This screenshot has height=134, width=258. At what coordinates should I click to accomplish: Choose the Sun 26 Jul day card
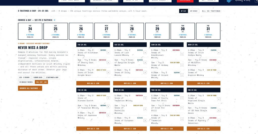point(81,31)
